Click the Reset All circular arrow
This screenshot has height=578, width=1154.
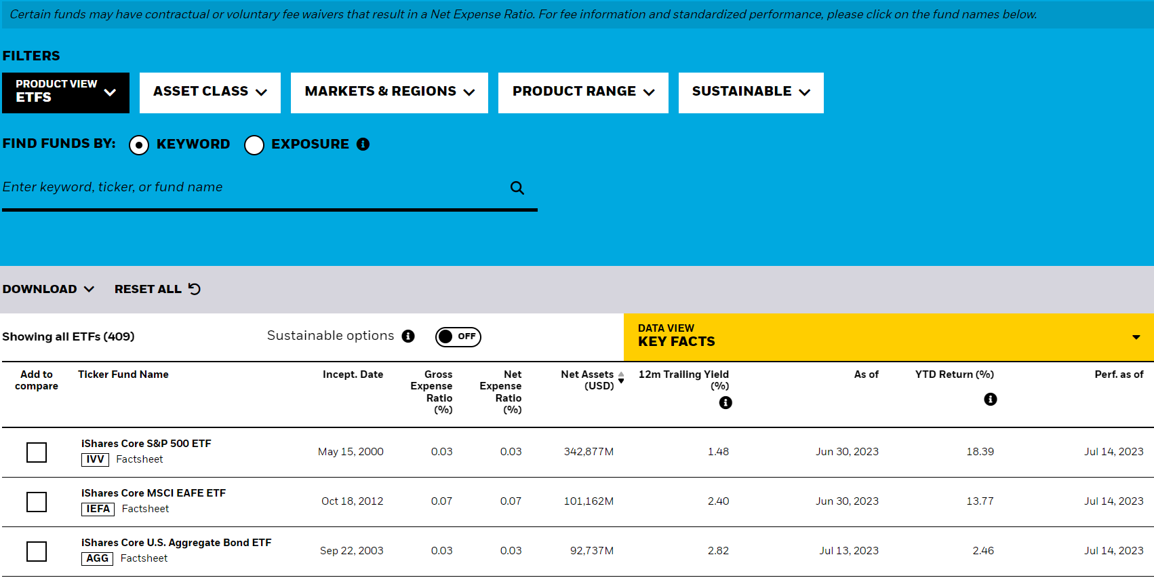click(195, 289)
